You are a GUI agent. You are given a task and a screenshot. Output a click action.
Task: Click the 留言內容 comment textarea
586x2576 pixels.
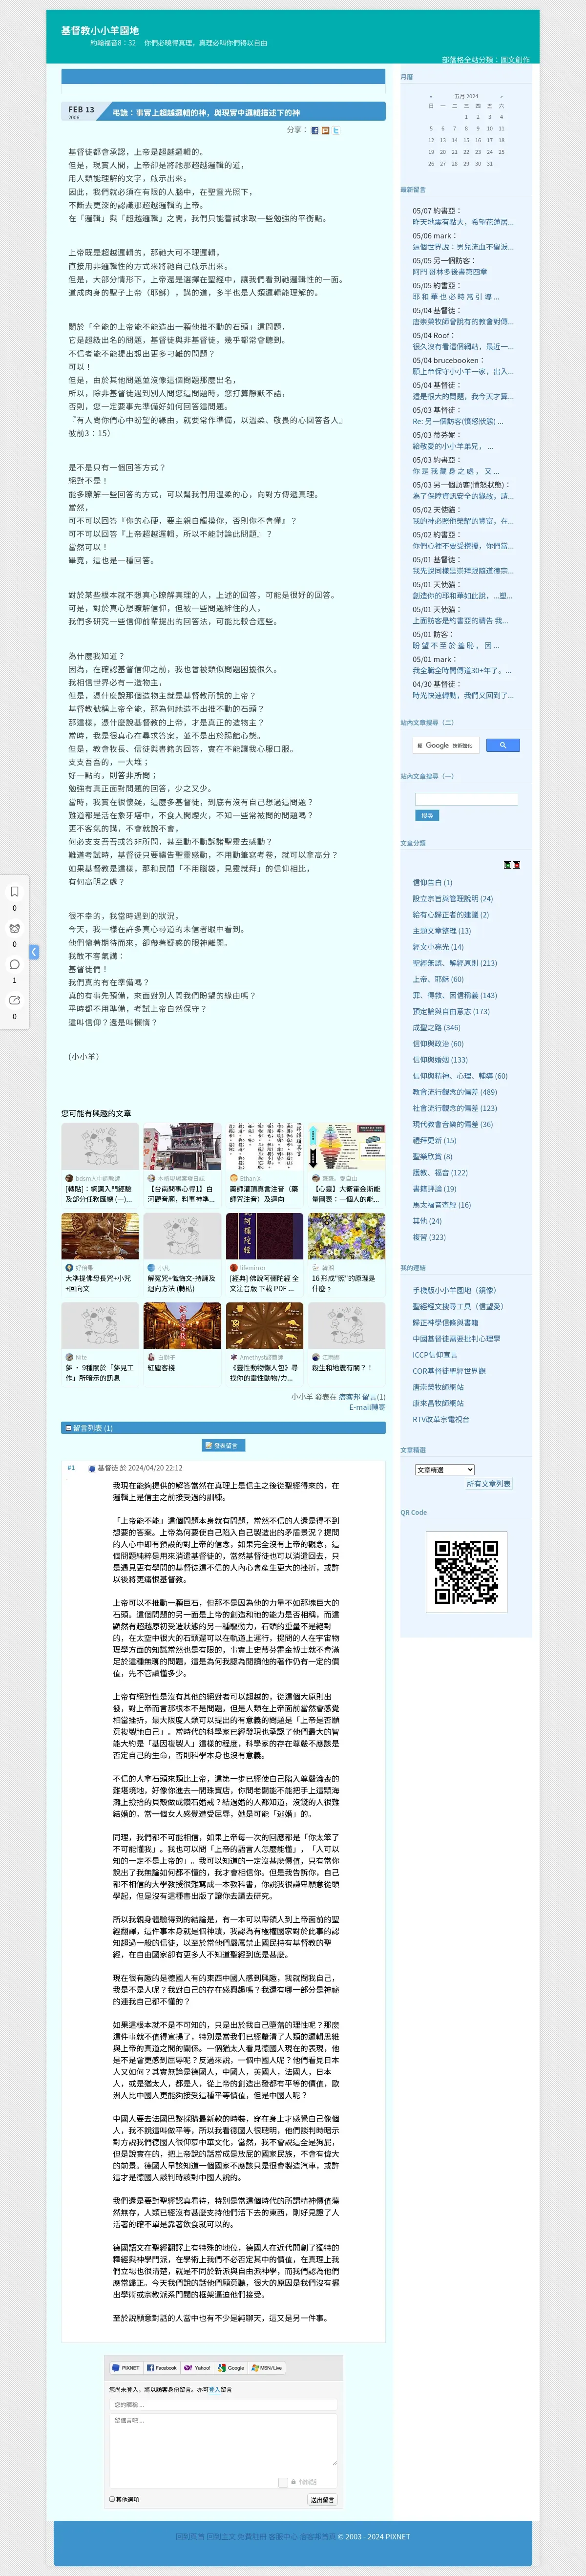[223, 2439]
